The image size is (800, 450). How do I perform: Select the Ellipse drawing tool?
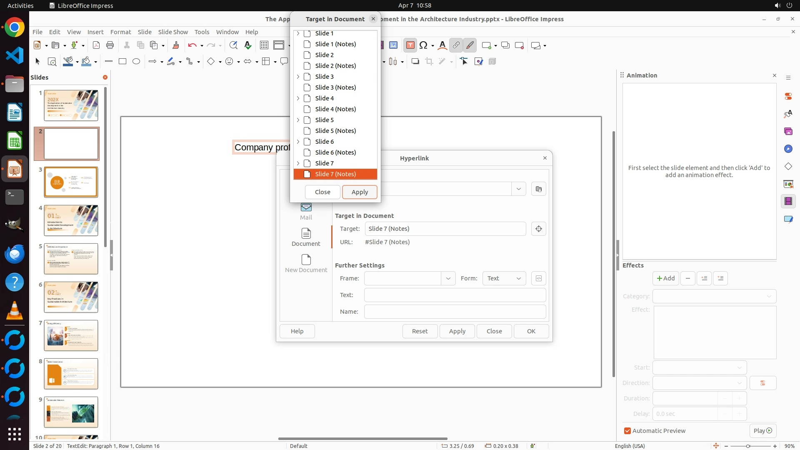pos(136,62)
